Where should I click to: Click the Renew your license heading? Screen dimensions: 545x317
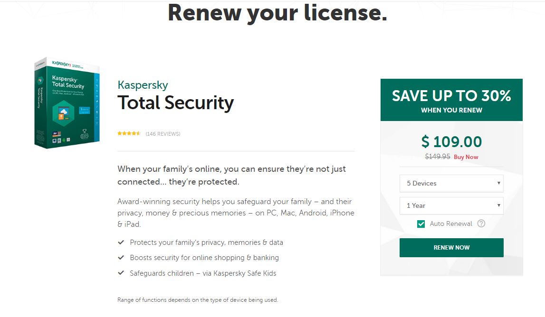277,13
